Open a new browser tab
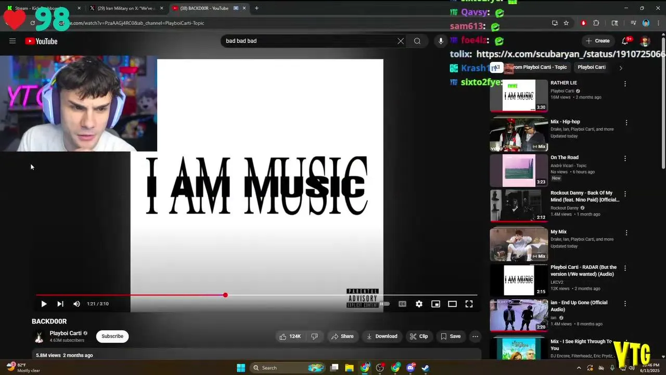Image resolution: width=666 pixels, height=375 pixels. pyautogui.click(x=257, y=8)
